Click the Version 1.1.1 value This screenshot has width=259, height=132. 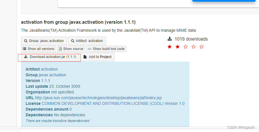coord(46,81)
